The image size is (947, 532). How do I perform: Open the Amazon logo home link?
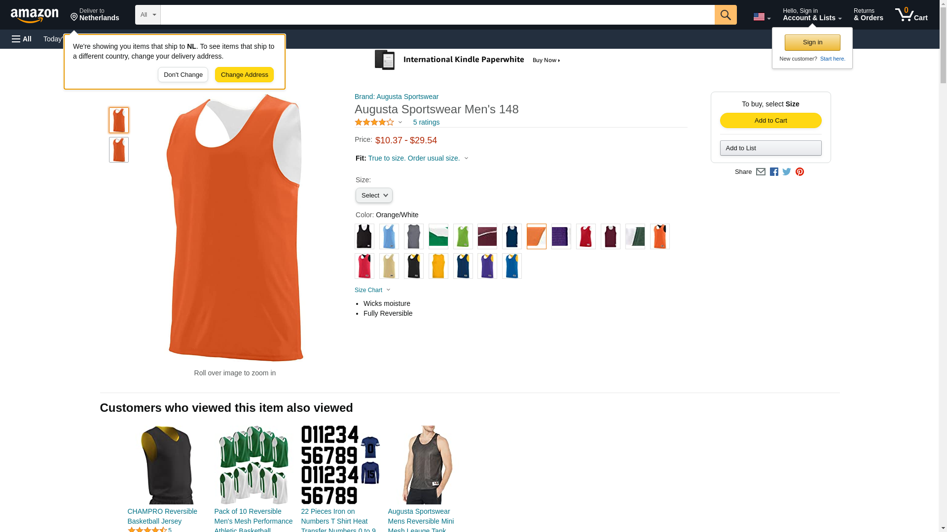35,16
